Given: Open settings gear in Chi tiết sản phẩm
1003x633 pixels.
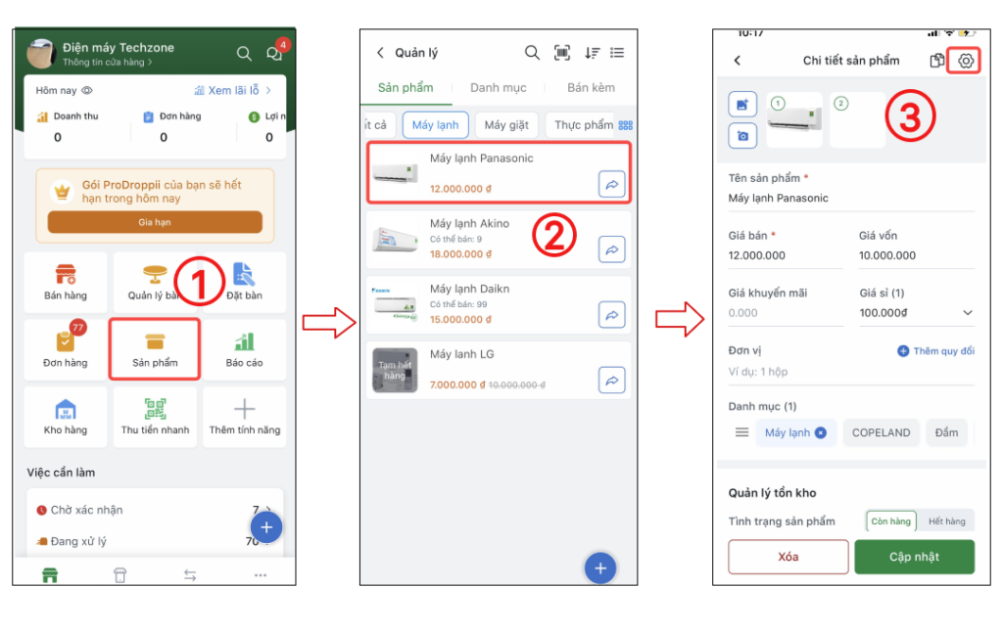Looking at the screenshot, I should pos(966,61).
